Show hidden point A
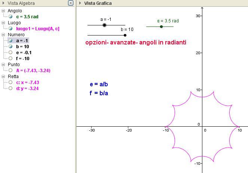The width and height of the screenshot is (248, 173). pyautogui.click(x=10, y=71)
